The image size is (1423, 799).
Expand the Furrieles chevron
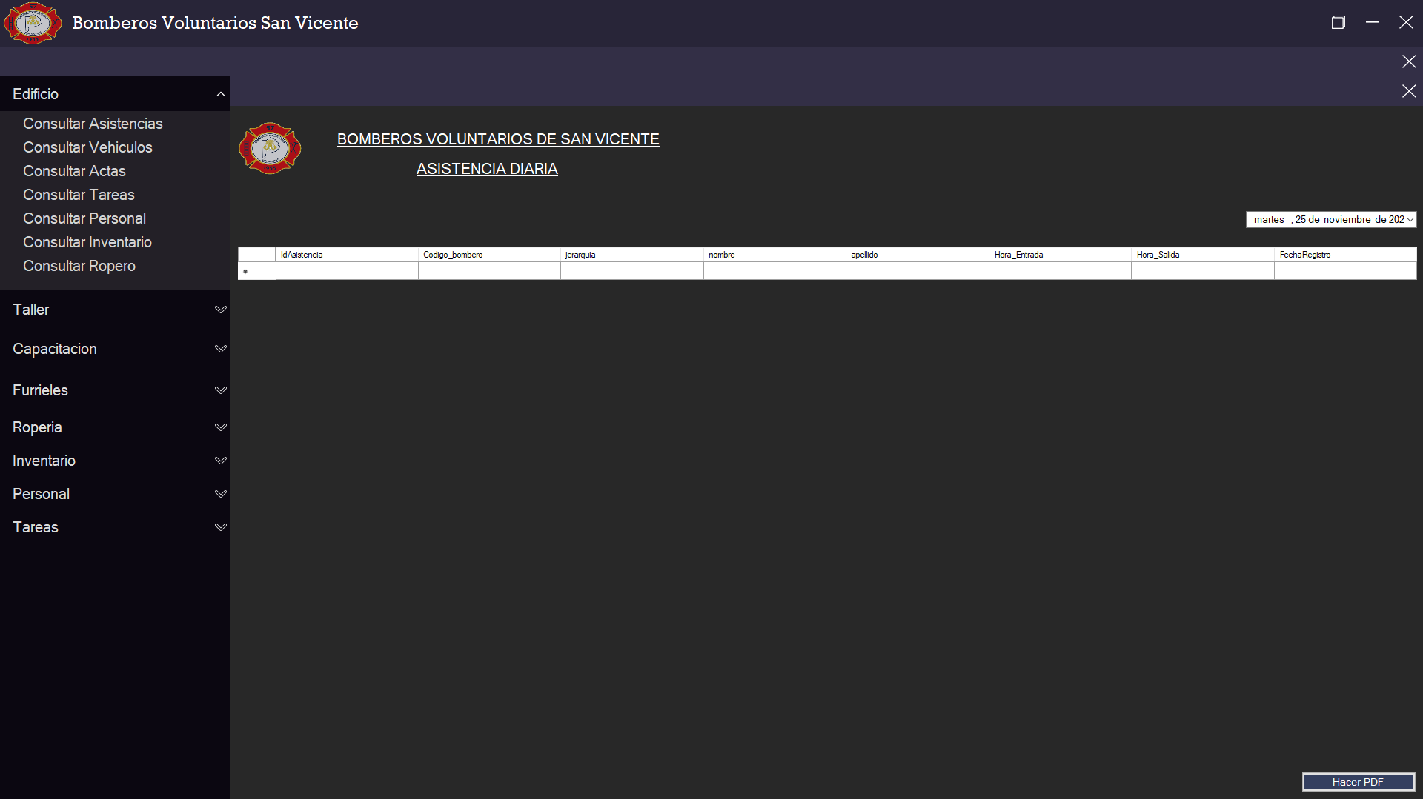pyautogui.click(x=220, y=390)
